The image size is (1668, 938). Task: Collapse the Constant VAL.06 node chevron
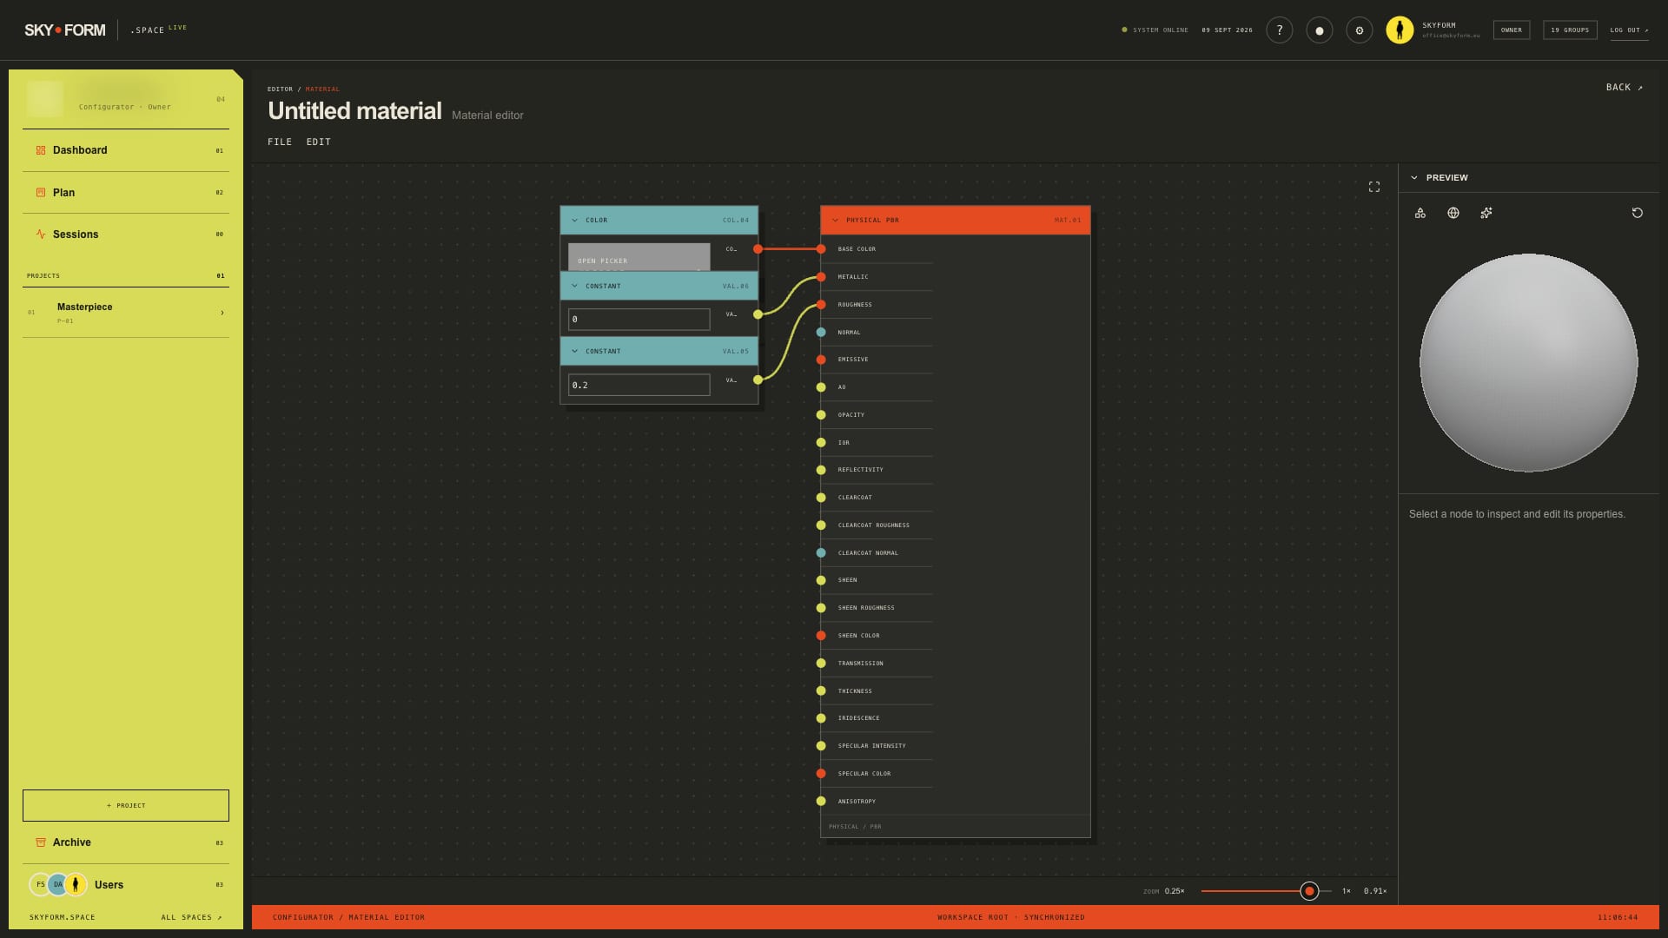[x=574, y=286]
